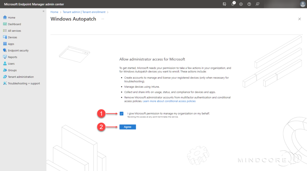Open the ellipsis menu beside Windows Autopatch
307x171 pixels.
(x=103, y=19)
